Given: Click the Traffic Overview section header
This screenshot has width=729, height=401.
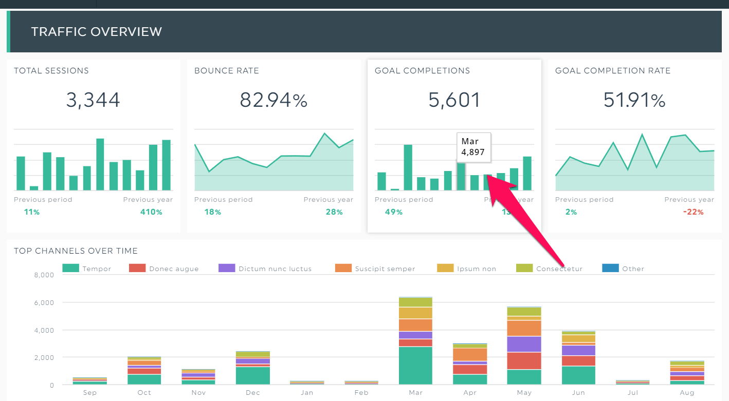Looking at the screenshot, I should click(x=97, y=32).
